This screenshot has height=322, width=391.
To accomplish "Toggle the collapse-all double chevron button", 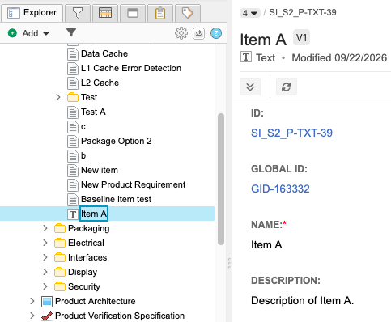I will (250, 87).
